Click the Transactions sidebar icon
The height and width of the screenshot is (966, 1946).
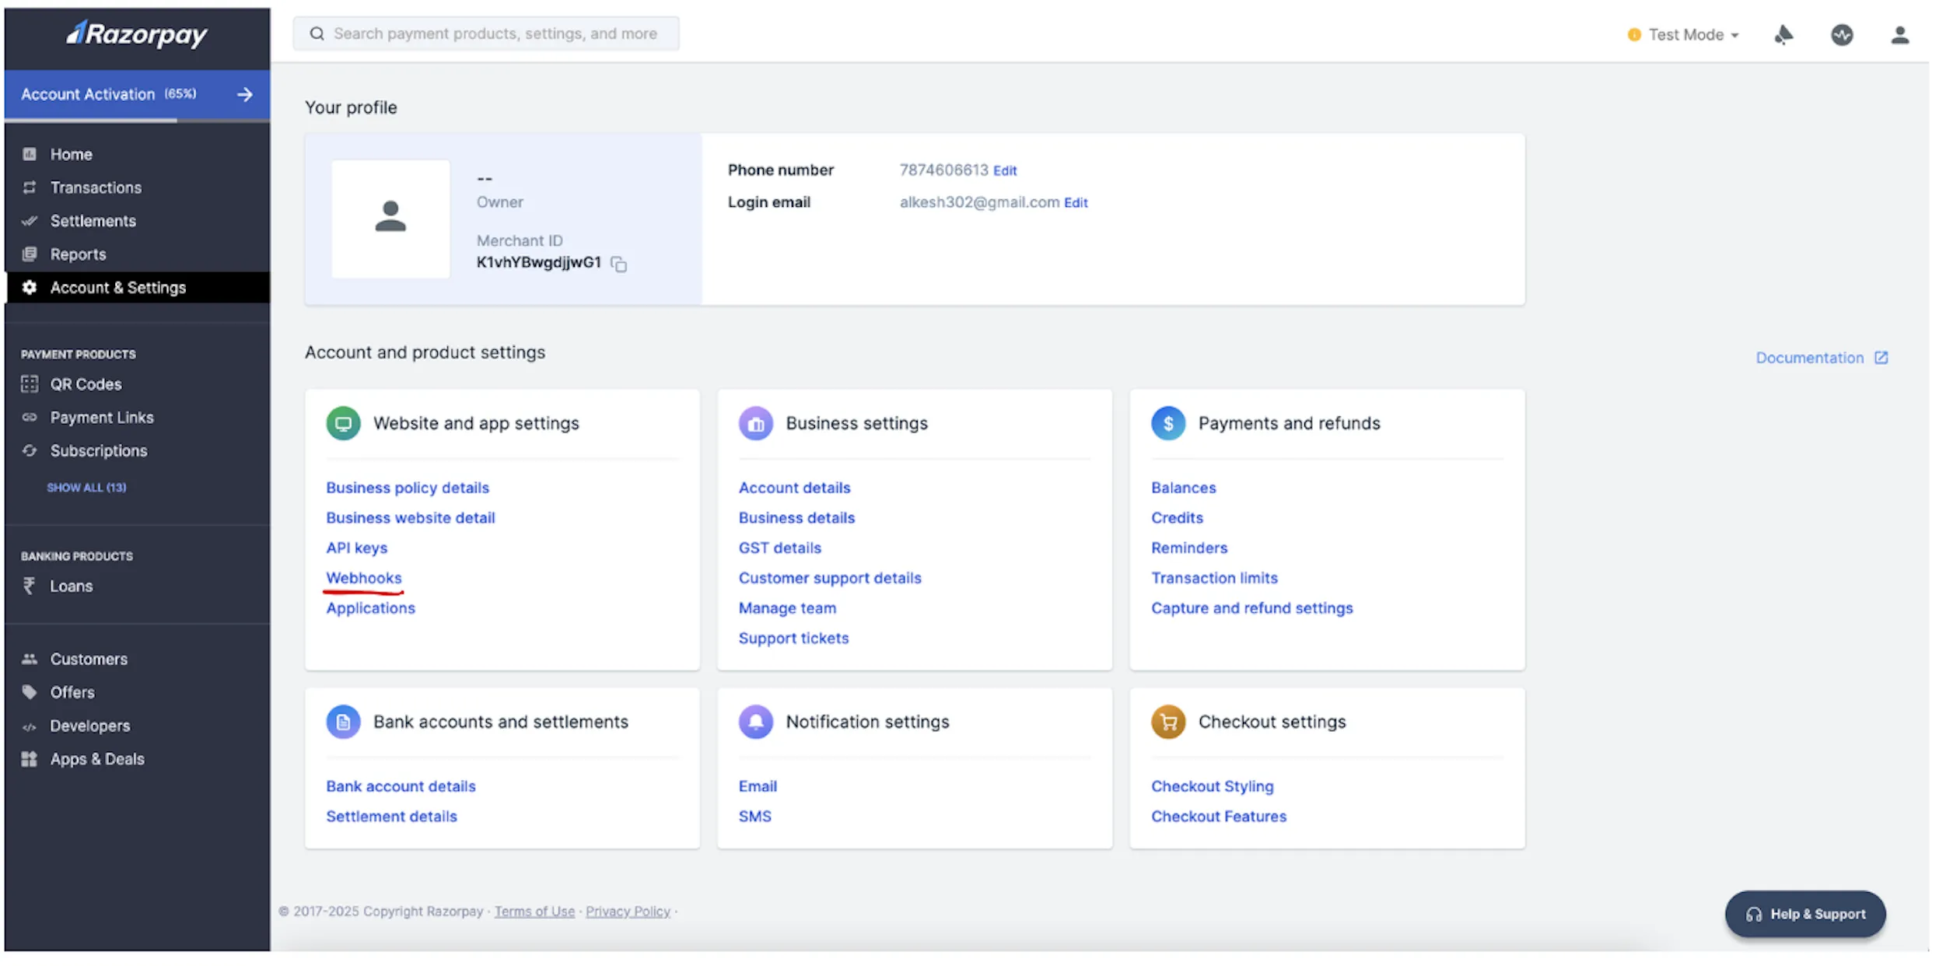[30, 187]
